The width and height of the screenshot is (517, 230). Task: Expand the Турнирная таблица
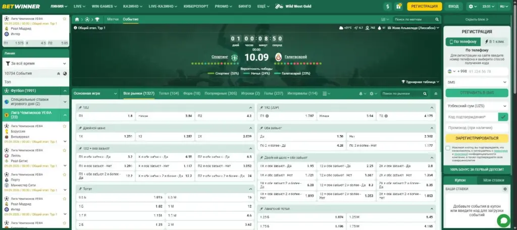pos(420,82)
